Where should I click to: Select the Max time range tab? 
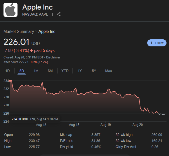tap(108, 71)
